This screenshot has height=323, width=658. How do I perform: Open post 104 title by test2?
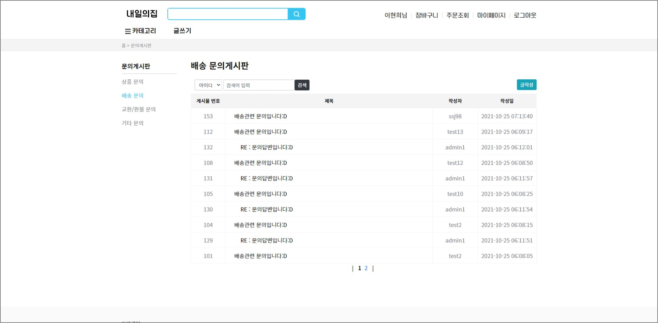pos(261,225)
